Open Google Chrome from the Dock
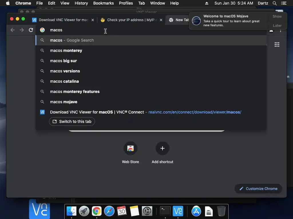 [x=97, y=211]
